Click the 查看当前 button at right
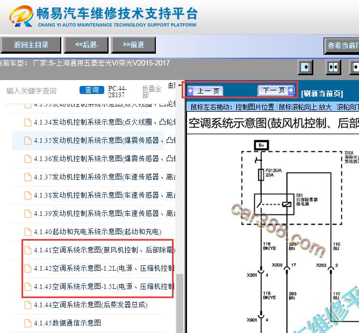Screen dimensions: 359x333 (x=342, y=46)
